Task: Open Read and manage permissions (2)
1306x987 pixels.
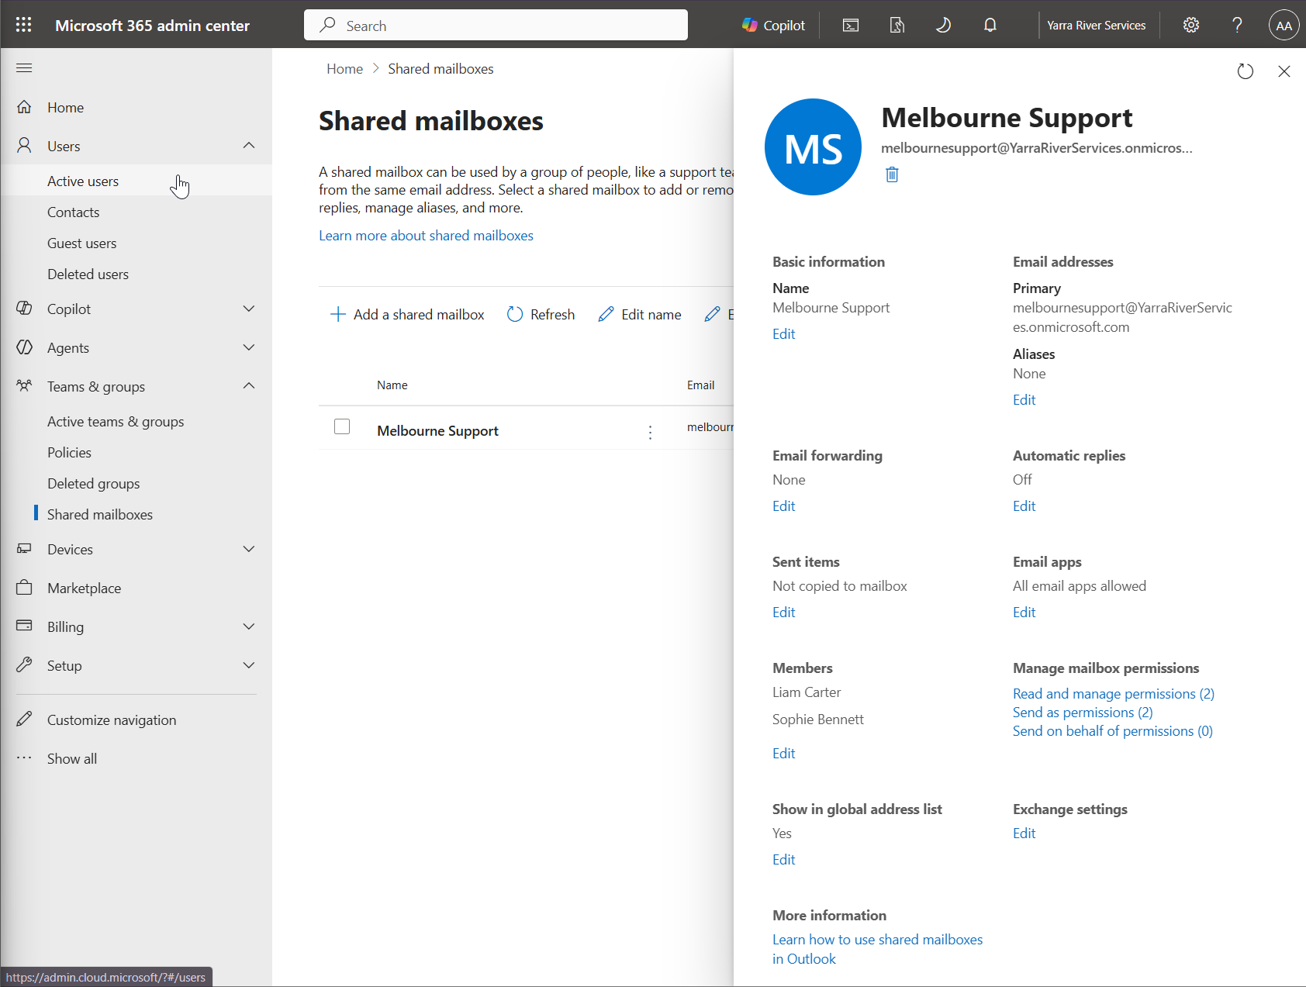Action: 1113,693
